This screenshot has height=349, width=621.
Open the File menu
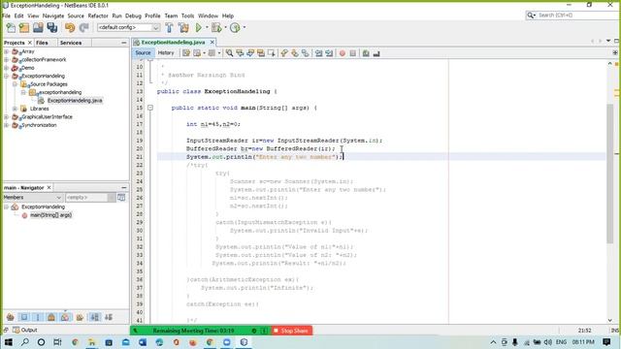(x=7, y=16)
